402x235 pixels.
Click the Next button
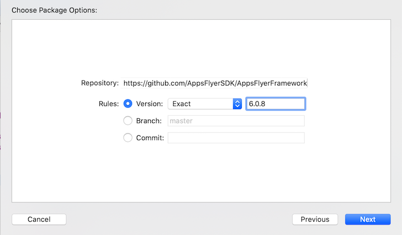tap(368, 220)
